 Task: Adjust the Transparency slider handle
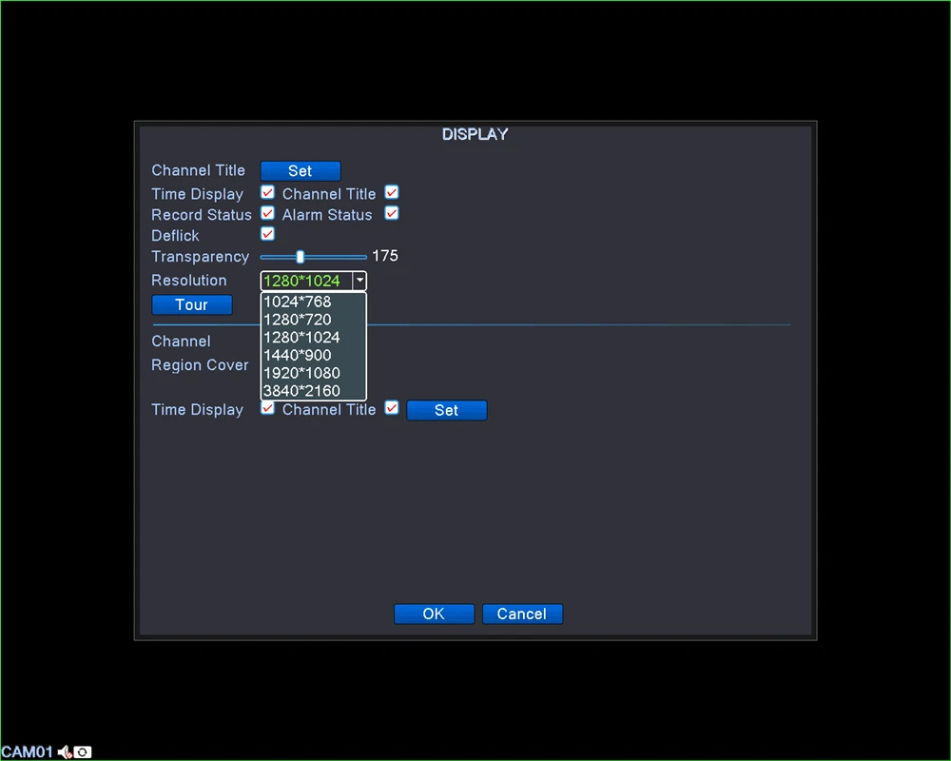300,257
